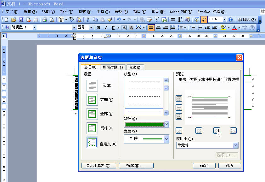Open the highlight color dropdown arrow
This screenshot has height=182, width=265.
228,27
